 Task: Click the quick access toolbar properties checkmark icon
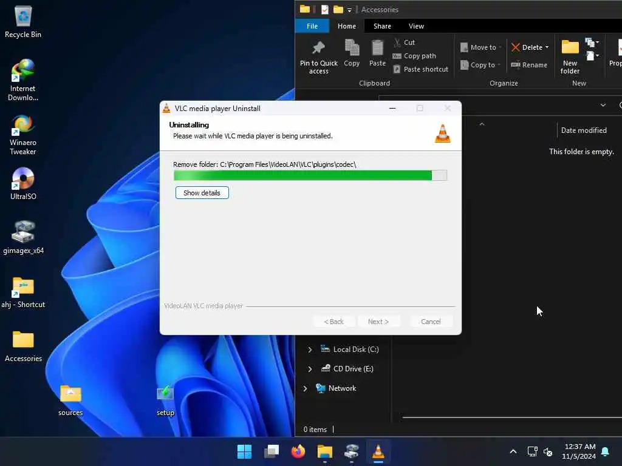324,10
